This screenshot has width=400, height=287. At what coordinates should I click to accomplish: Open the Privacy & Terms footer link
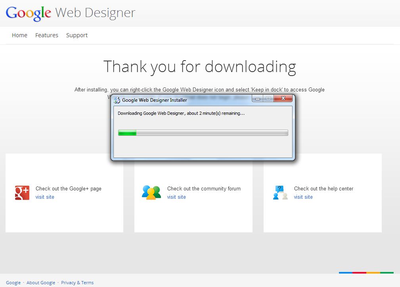[x=77, y=283]
